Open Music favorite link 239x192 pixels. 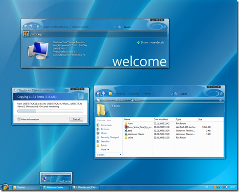(x=104, y=133)
